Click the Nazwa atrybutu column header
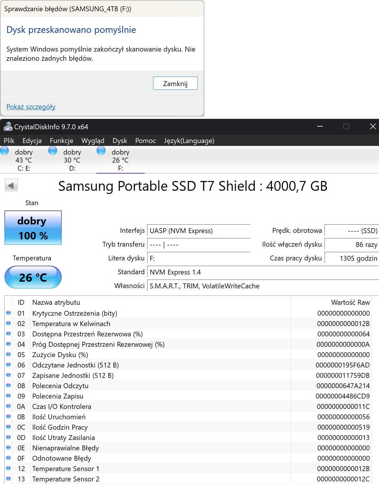 [160, 302]
